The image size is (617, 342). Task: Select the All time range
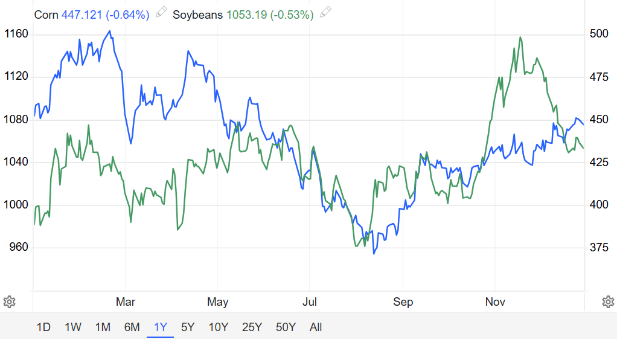click(x=316, y=327)
